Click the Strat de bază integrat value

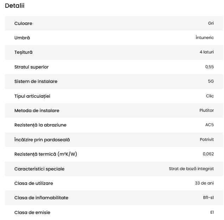click(x=191, y=169)
